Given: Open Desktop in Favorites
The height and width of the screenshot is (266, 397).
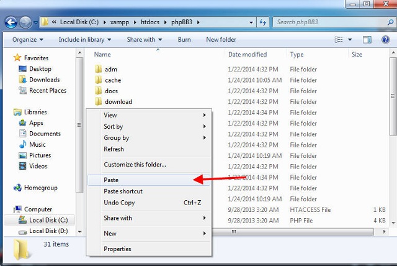Looking at the screenshot, I should click(40, 69).
